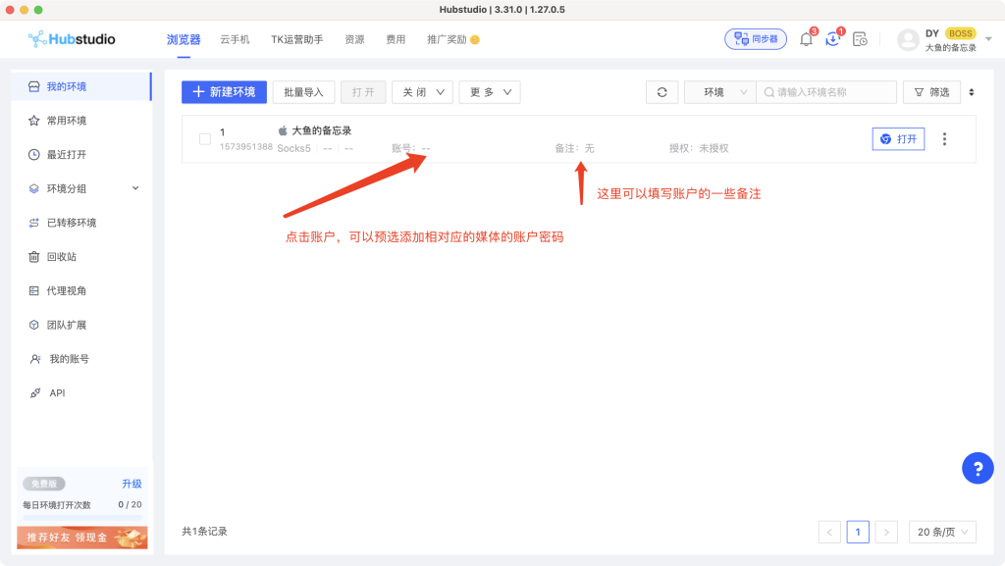This screenshot has width=1005, height=566.
Task: Switch to the 云手机 tab
Action: 235,39
